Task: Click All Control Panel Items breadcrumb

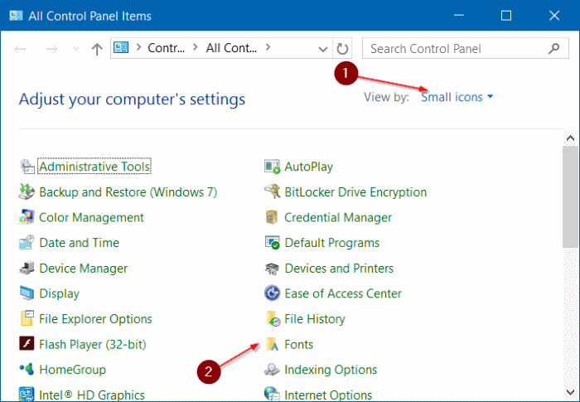Action: [x=231, y=48]
